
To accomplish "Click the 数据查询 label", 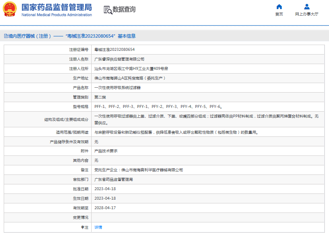I will tap(124, 10).
